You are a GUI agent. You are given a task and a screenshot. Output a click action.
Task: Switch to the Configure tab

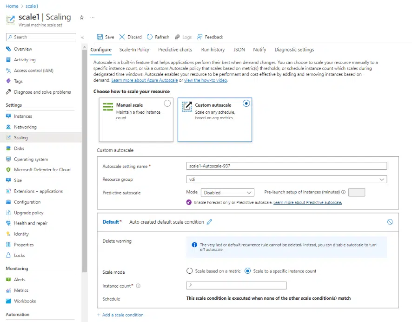[101, 50]
